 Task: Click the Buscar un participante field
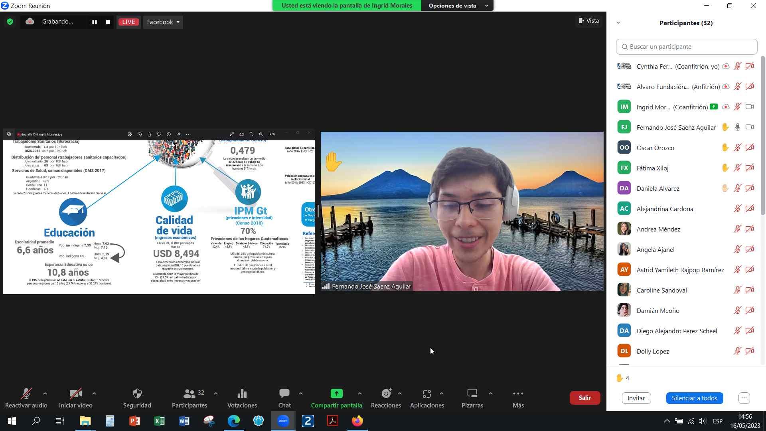(x=686, y=47)
